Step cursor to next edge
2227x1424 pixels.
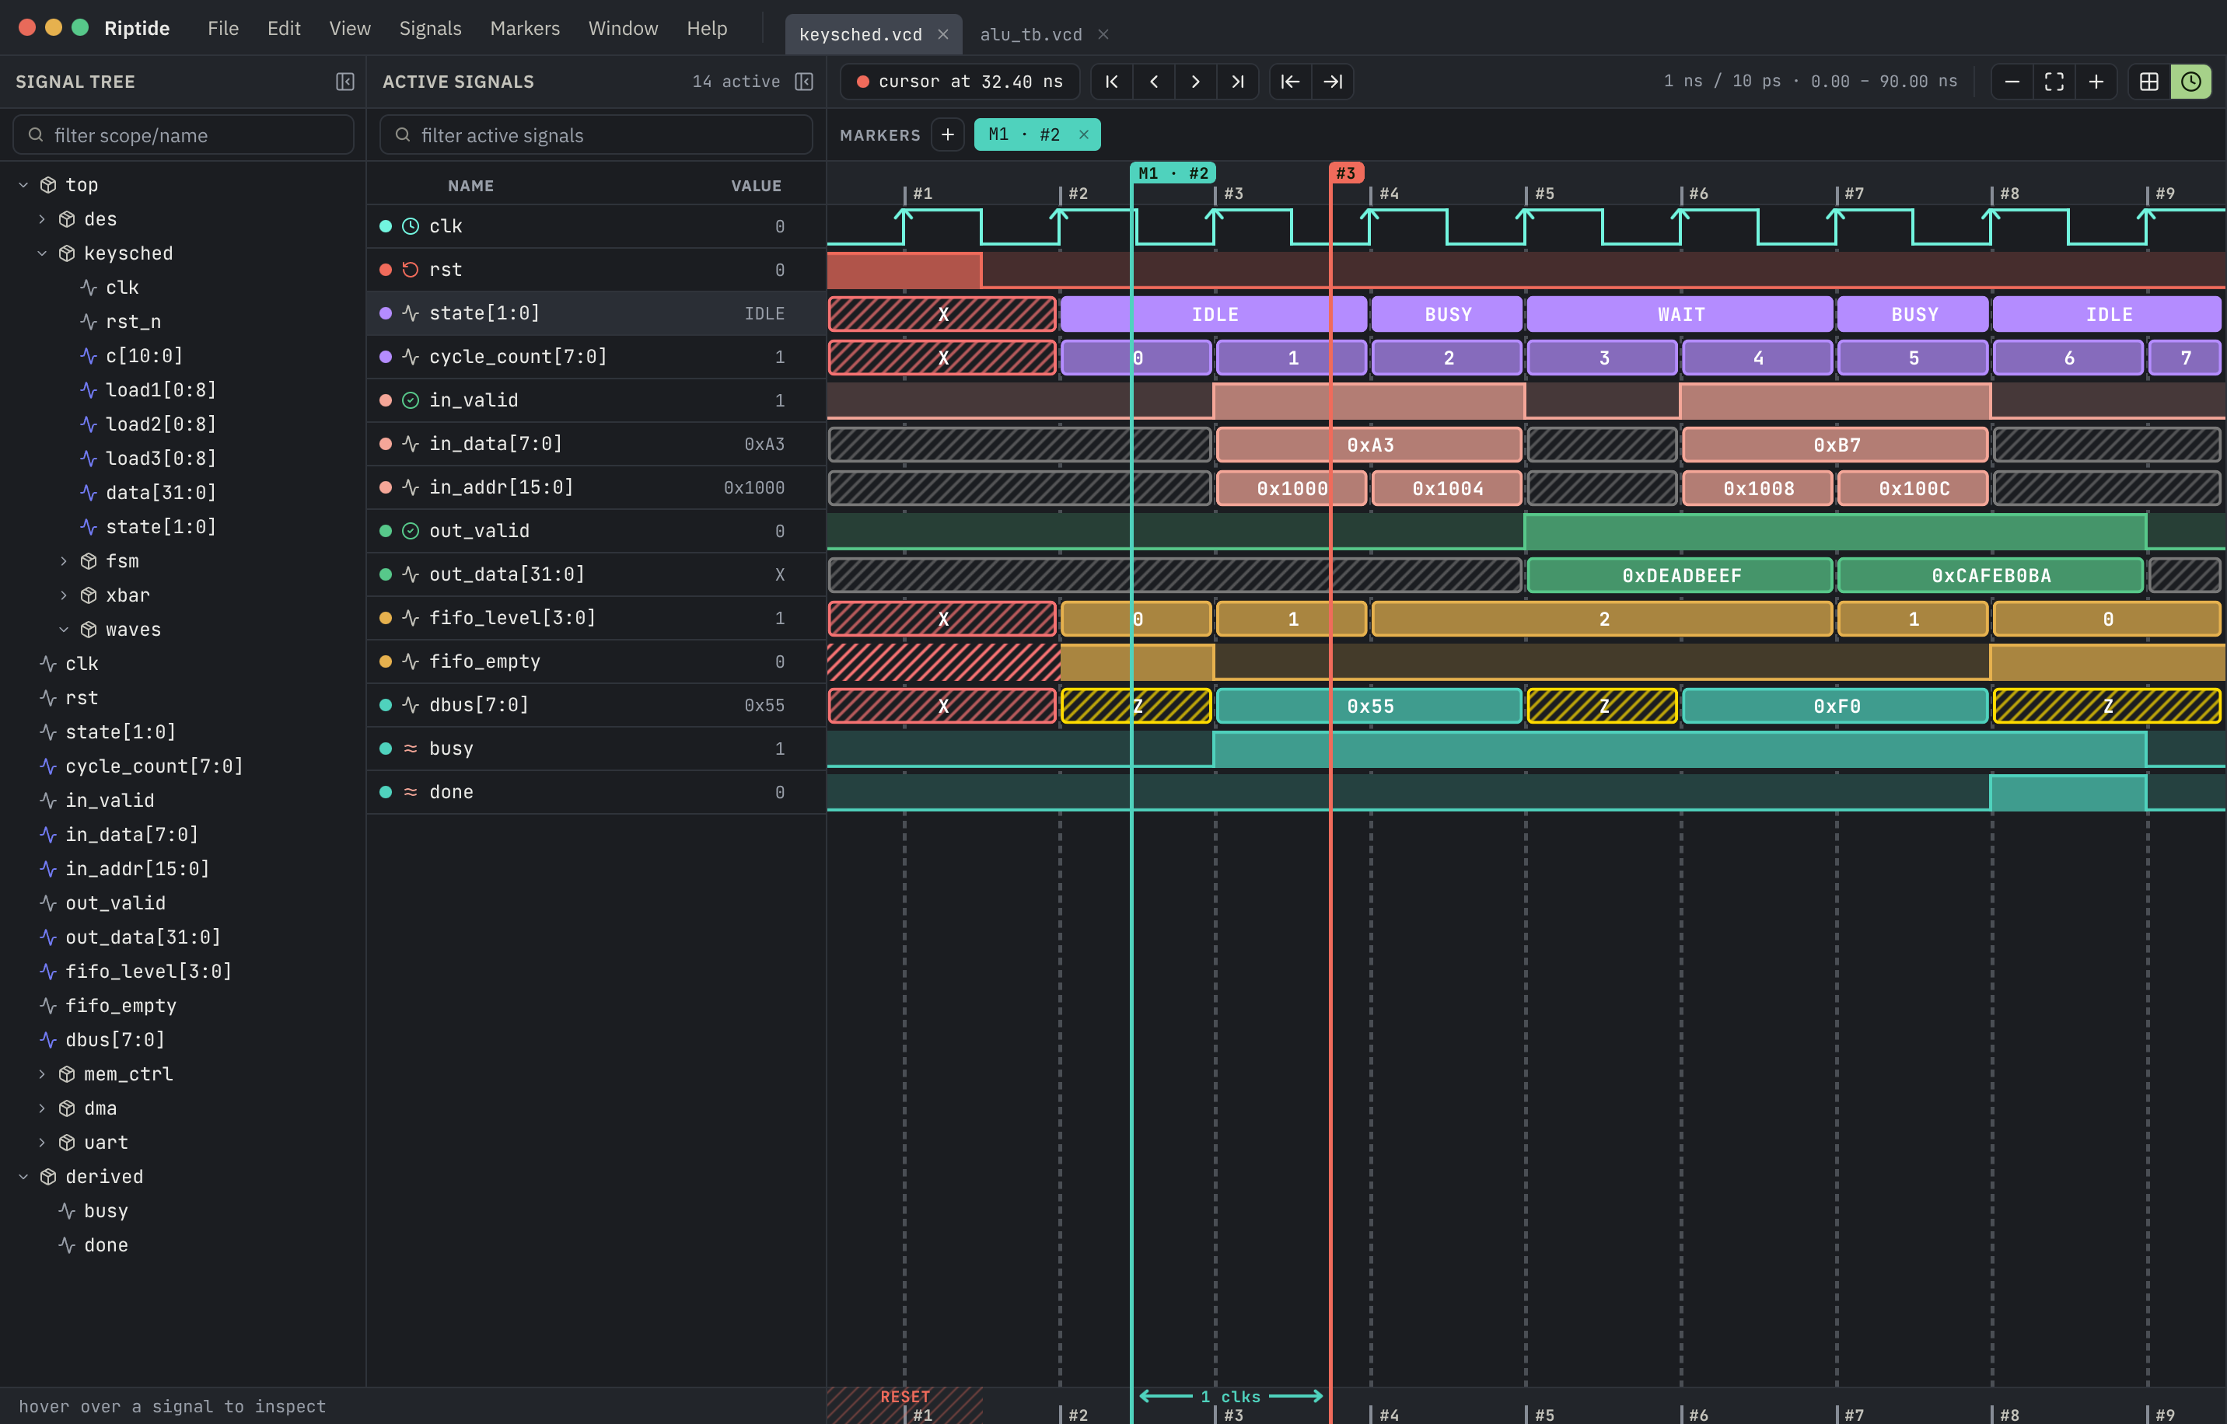(1196, 82)
